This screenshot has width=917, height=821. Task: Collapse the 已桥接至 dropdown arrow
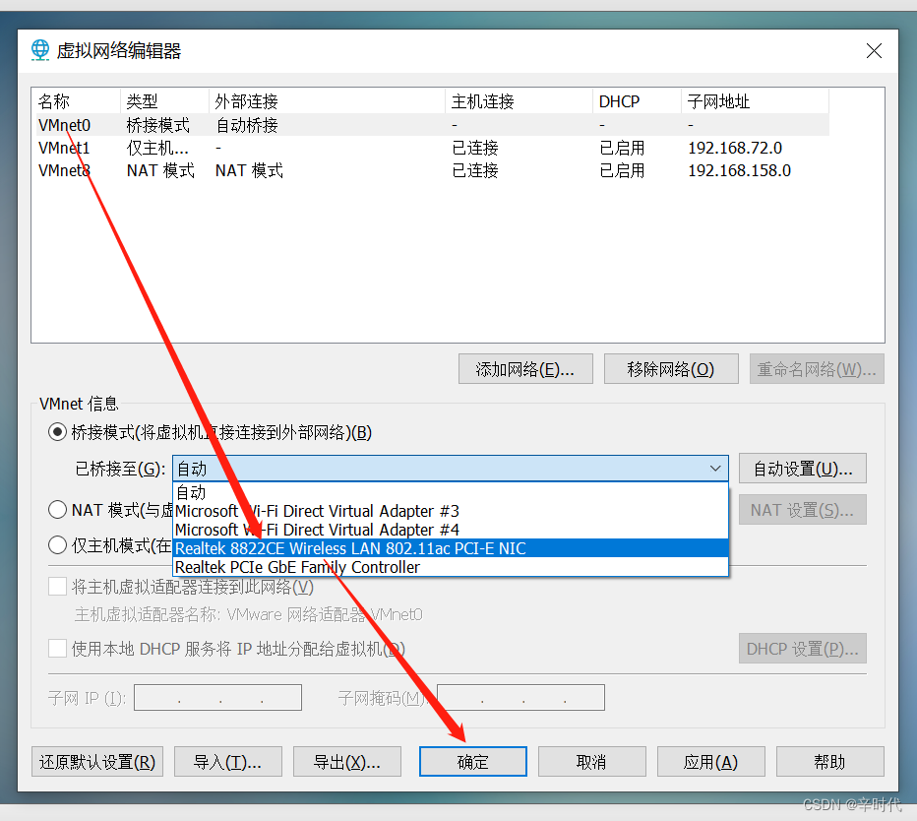click(x=714, y=469)
